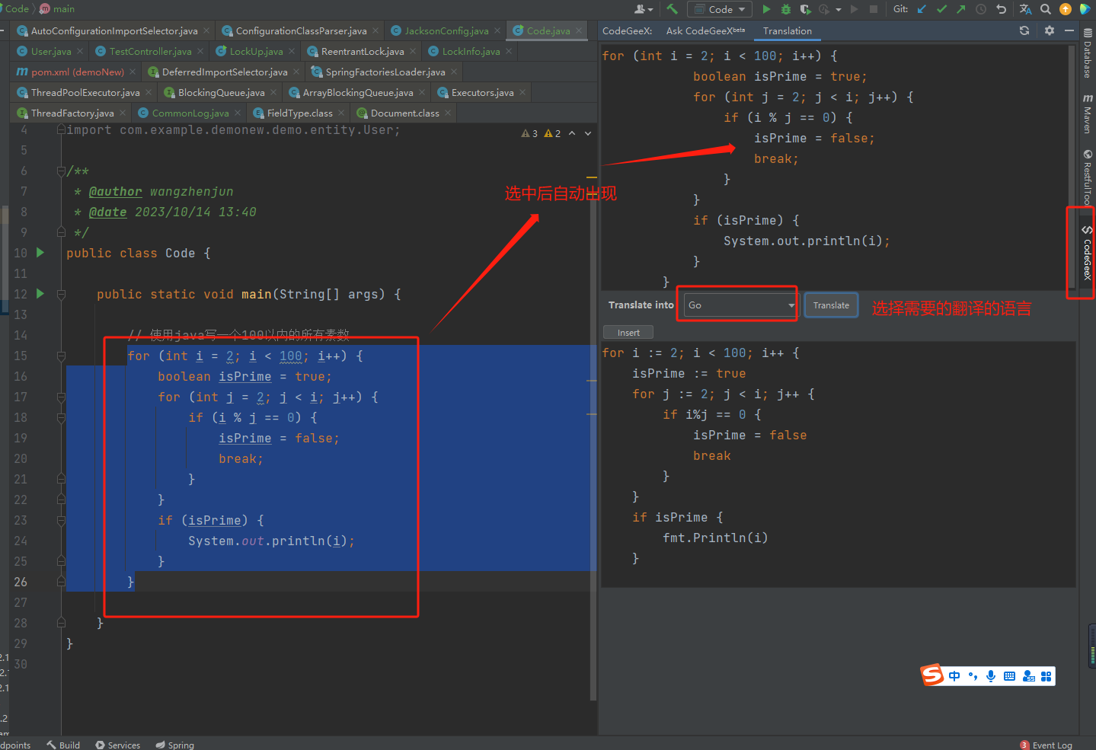Open the Spring tool window button
The width and height of the screenshot is (1096, 750).
click(174, 745)
